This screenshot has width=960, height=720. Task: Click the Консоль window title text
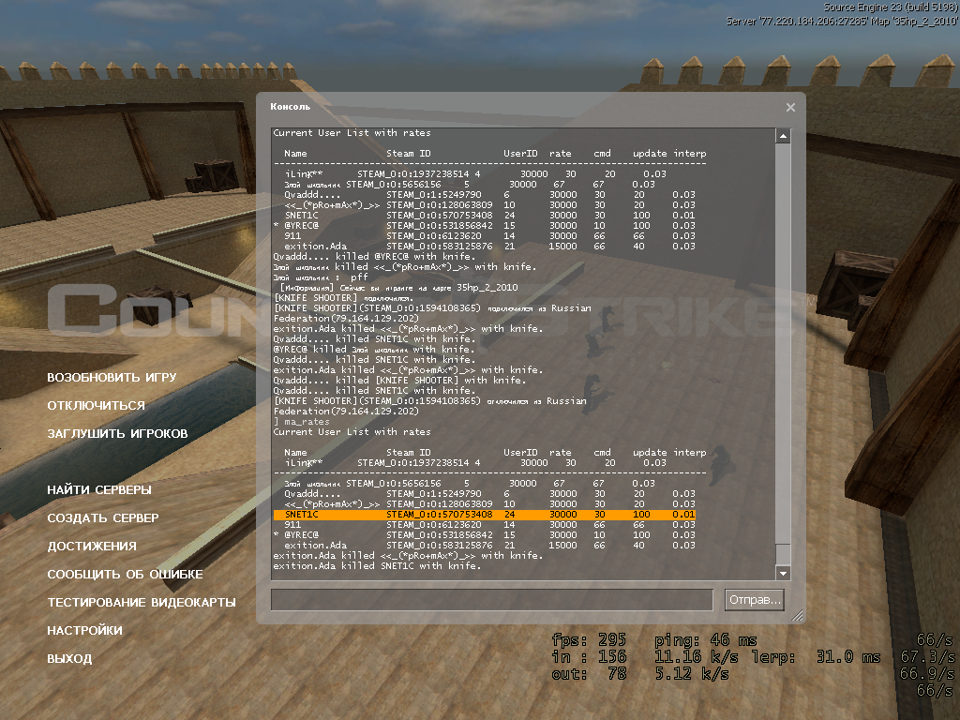point(291,107)
